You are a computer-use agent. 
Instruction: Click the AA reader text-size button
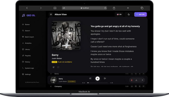click(64, 8)
